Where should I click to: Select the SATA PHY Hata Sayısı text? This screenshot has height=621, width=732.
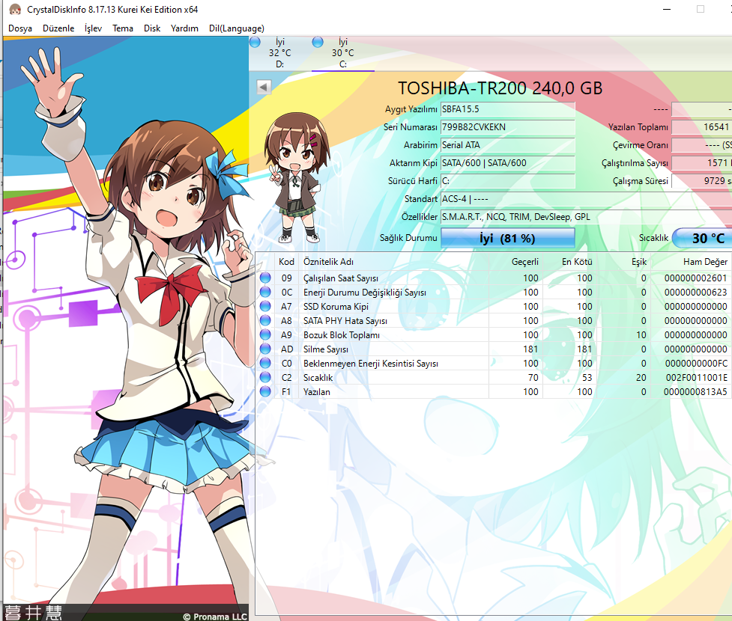pos(345,321)
